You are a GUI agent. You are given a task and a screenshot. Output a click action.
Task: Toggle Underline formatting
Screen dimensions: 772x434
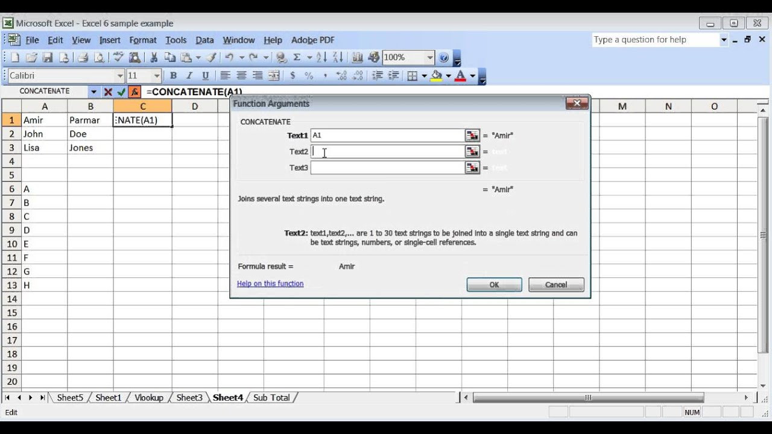pos(206,76)
